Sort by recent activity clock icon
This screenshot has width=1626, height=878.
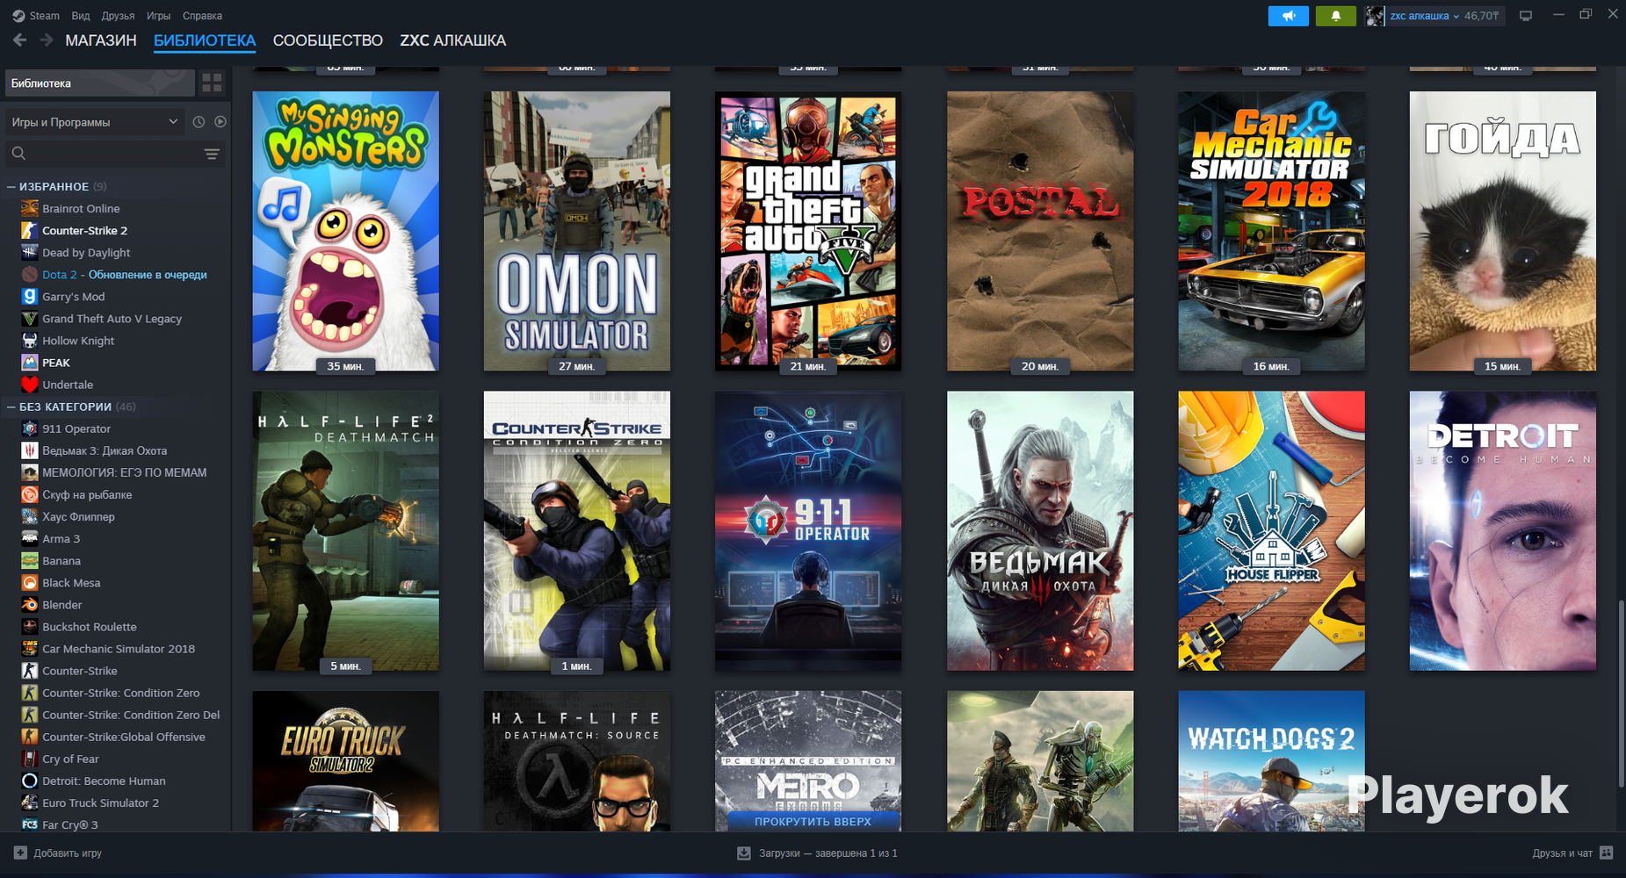(199, 122)
